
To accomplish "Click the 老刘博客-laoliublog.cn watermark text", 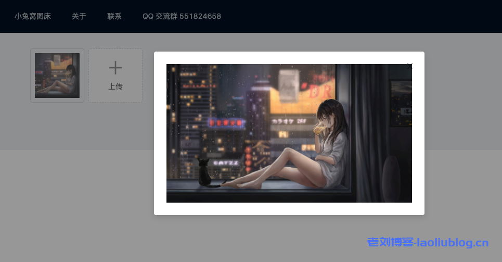I will point(428,242).
